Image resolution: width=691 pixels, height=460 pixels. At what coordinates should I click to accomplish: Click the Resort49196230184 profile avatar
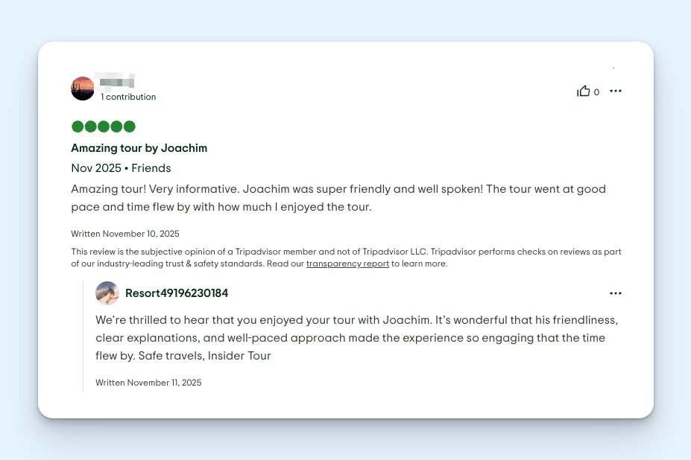pyautogui.click(x=107, y=293)
